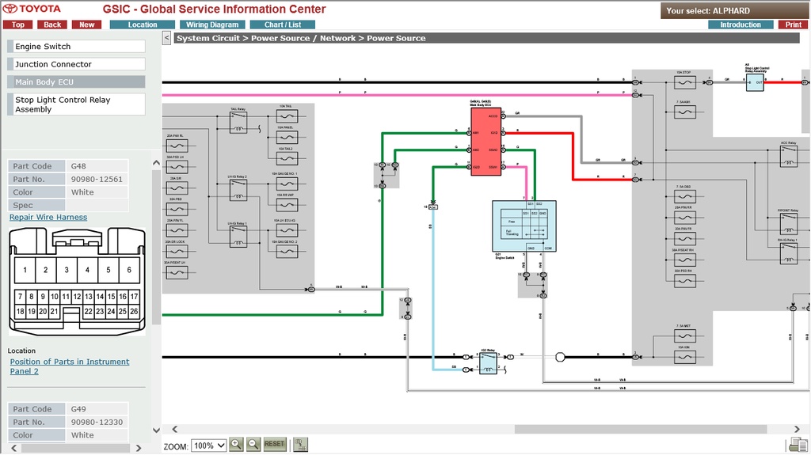Click the G48 connector pinout image
This screenshot has width=811, height=455.
(77, 282)
